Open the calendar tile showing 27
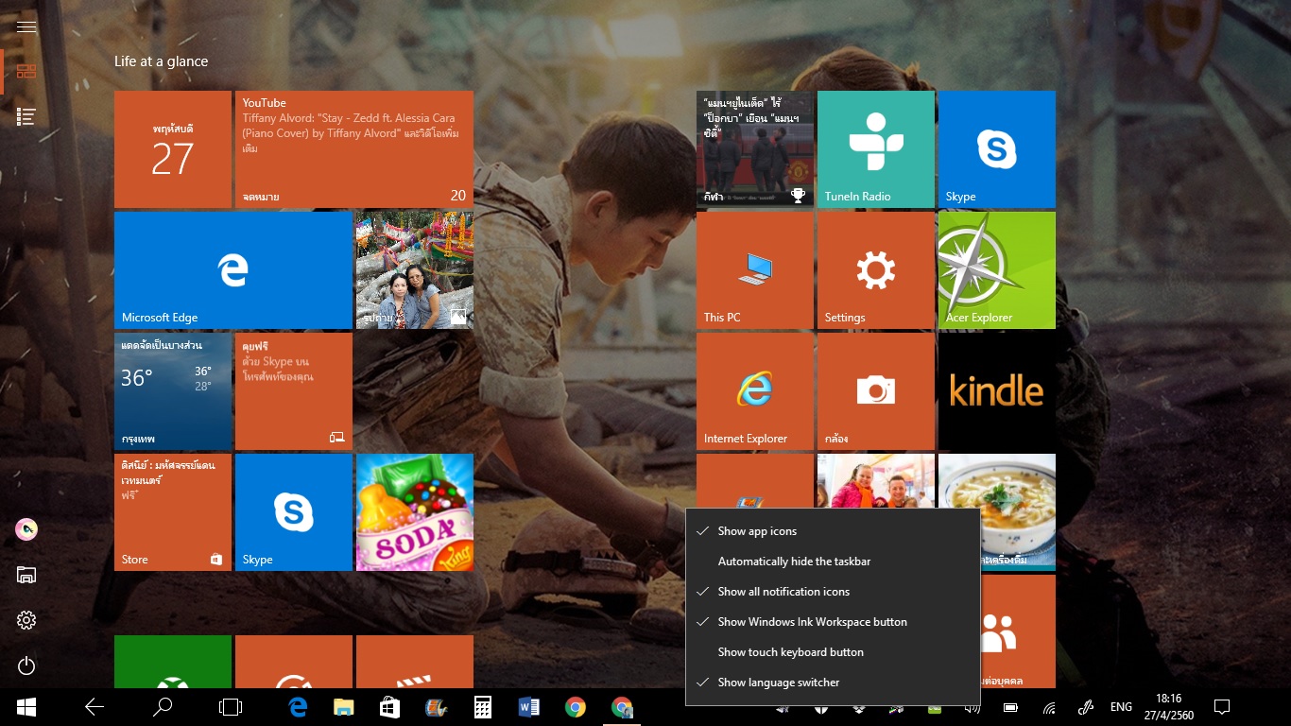Viewport: 1291px width, 726px height. [173, 149]
